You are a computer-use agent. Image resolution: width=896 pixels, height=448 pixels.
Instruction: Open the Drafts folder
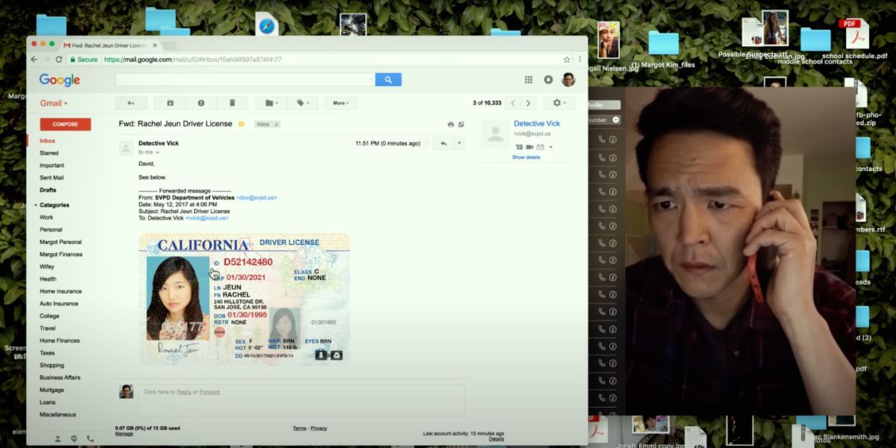tap(48, 190)
